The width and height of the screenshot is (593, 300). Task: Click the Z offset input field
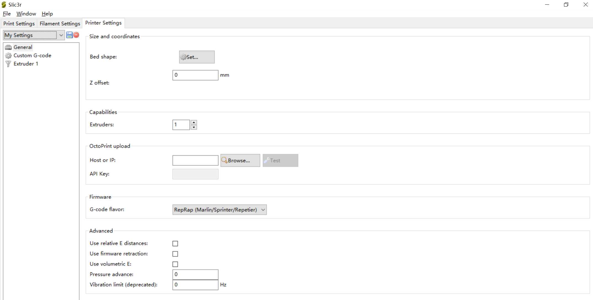click(195, 75)
